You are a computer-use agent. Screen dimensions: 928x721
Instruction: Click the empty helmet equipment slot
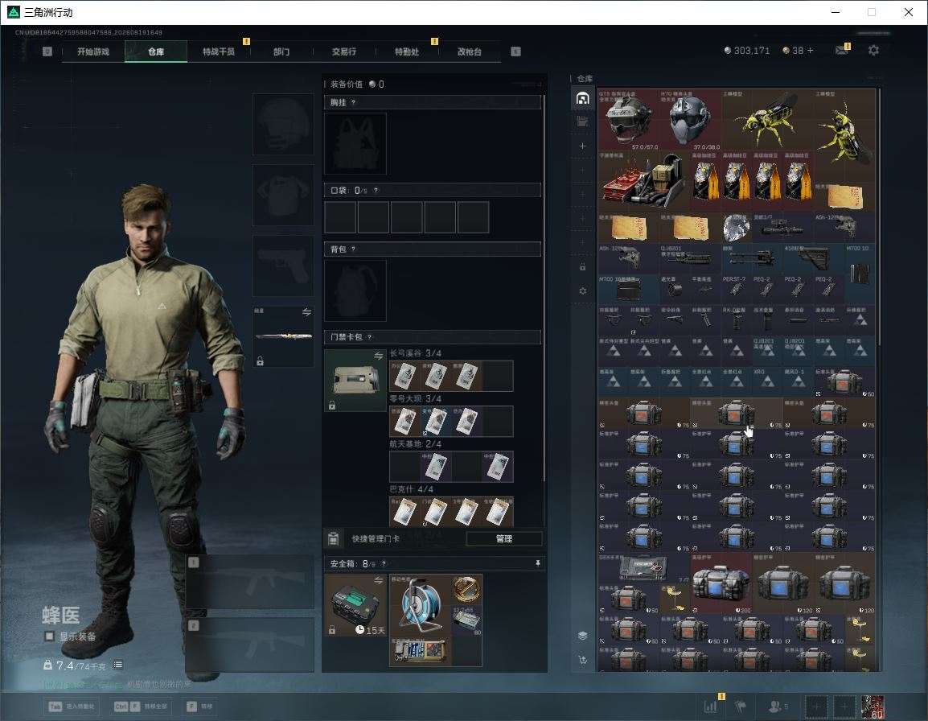click(283, 124)
